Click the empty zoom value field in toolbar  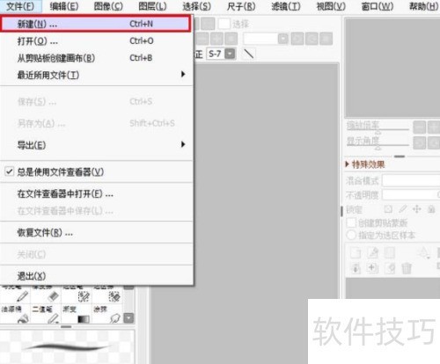(x=260, y=39)
